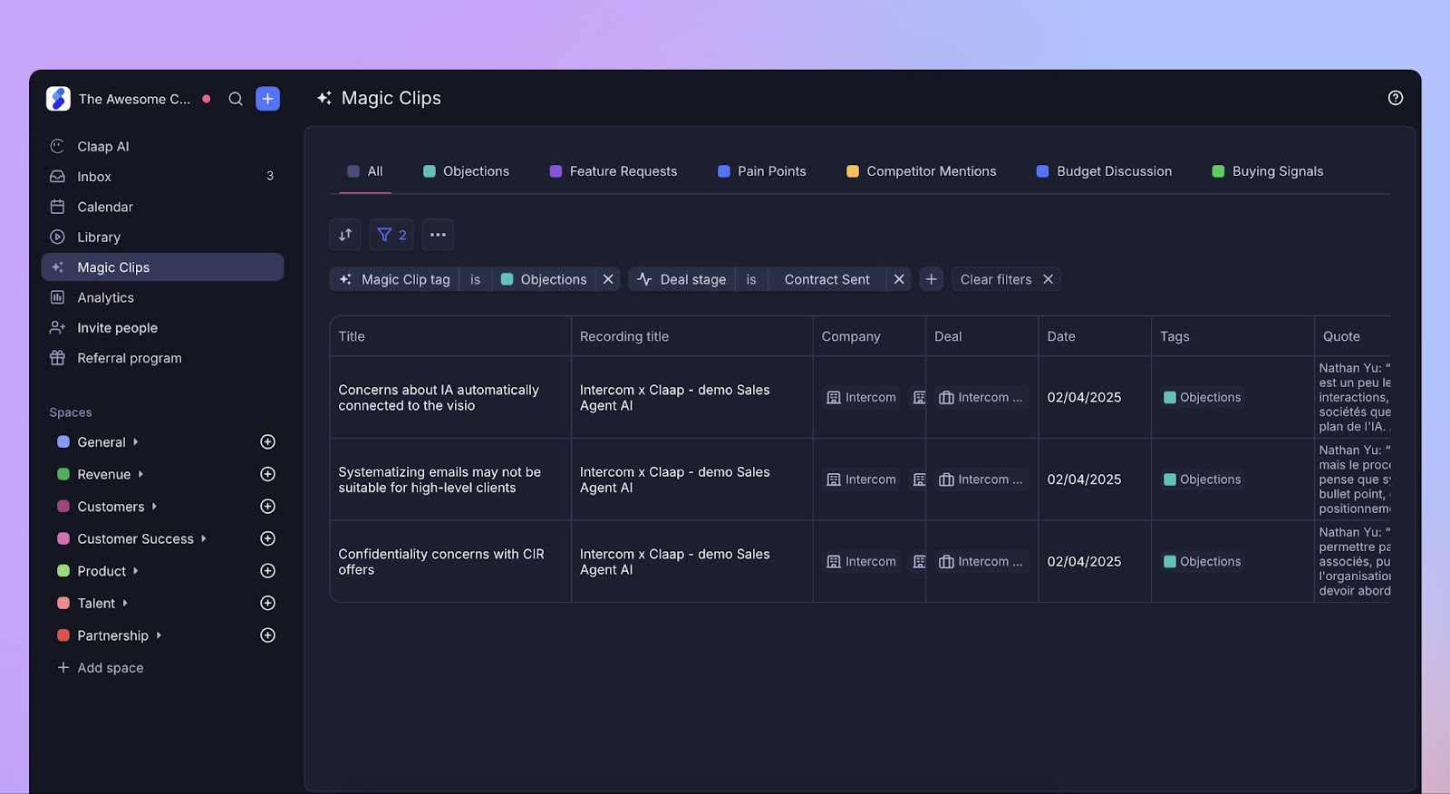
Task: Click Intercom company chip in Confidentiality row
Action: pos(861,562)
